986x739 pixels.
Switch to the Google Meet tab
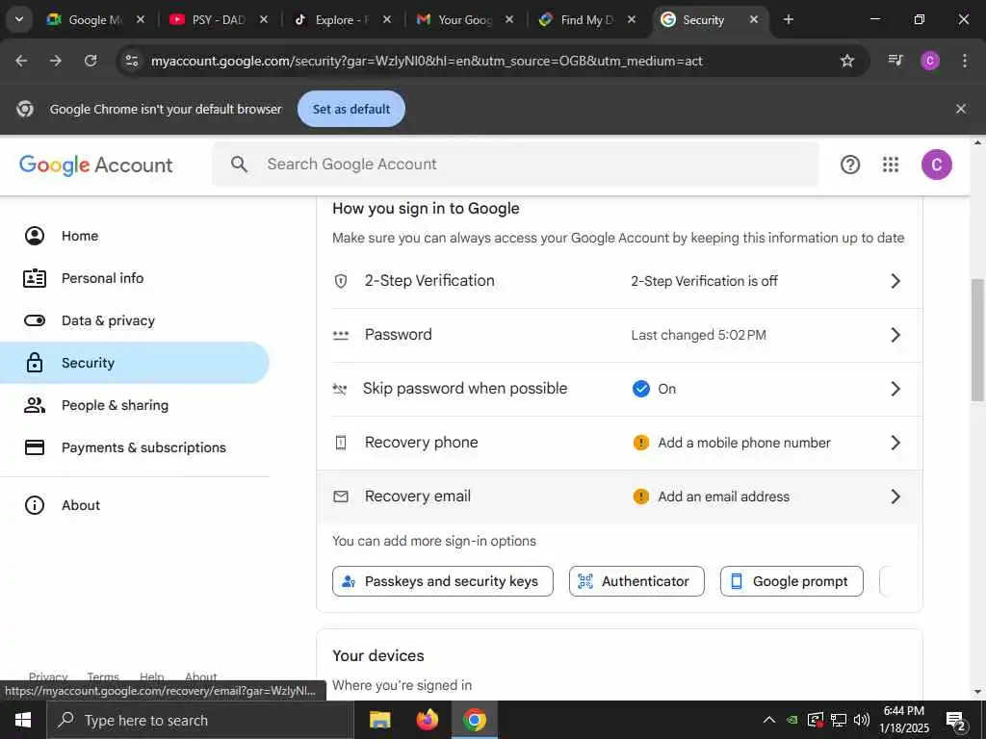point(95,20)
